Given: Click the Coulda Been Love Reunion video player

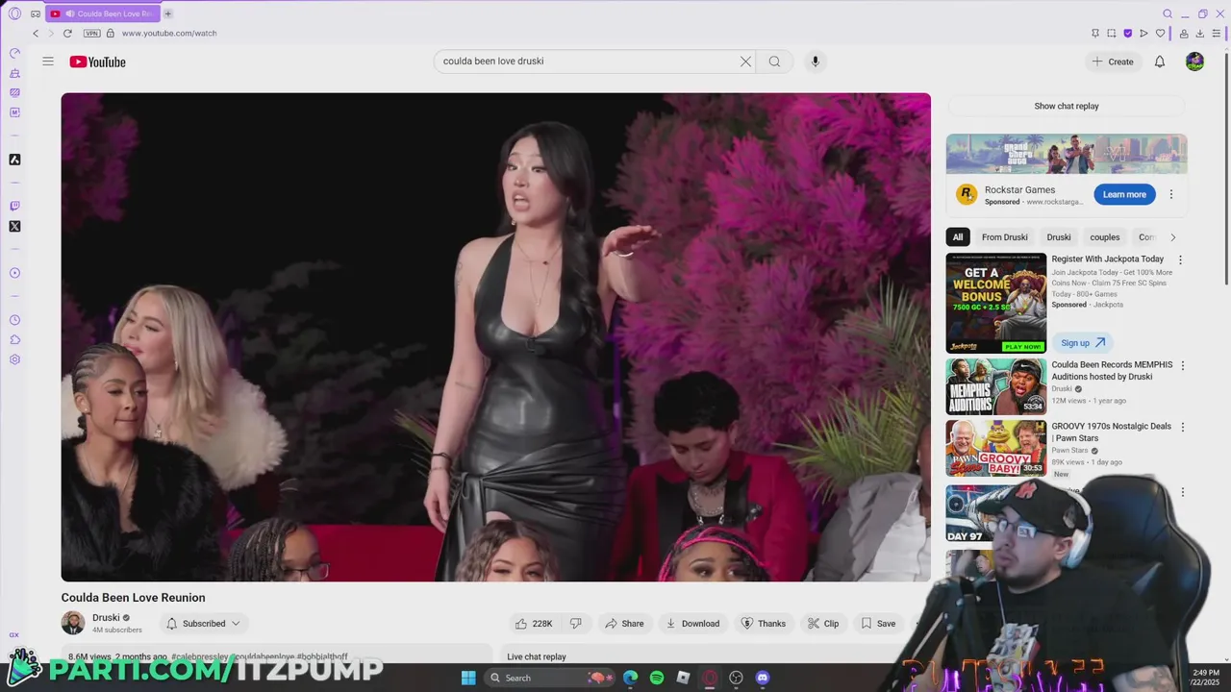Looking at the screenshot, I should click(495, 337).
